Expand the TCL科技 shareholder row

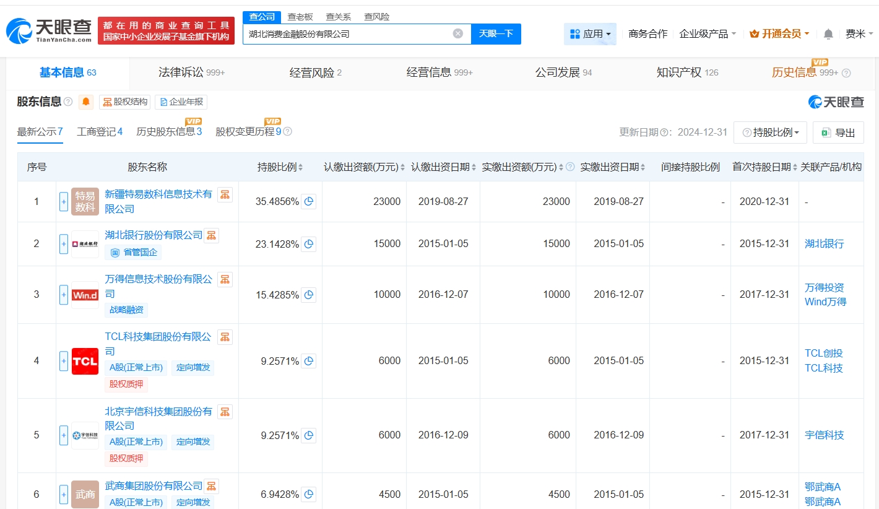point(64,361)
